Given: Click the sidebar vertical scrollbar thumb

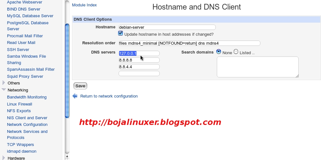Looking at the screenshot, I should pyautogui.click(x=67, y=71).
